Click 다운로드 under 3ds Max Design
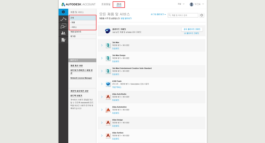This screenshot has height=143, width=265. point(116,61)
